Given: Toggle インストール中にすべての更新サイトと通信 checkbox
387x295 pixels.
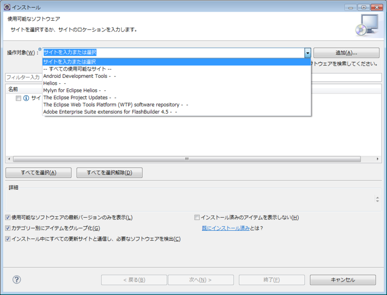Looking at the screenshot, I should point(8,239).
